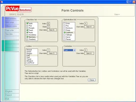Click the Close button

click(x=92, y=80)
